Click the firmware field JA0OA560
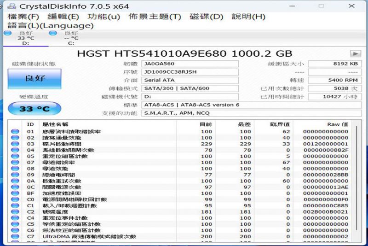This screenshot has height=246, width=368. (190, 64)
